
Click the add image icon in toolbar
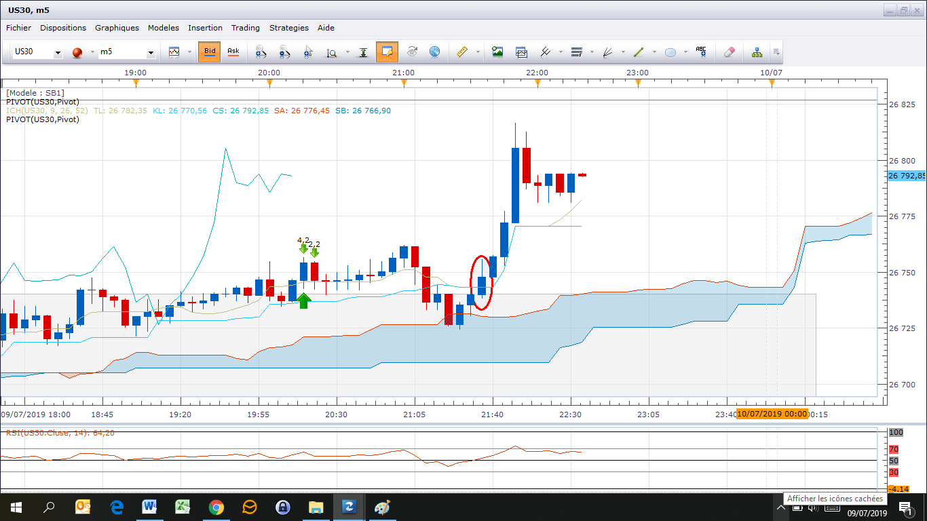tap(497, 52)
